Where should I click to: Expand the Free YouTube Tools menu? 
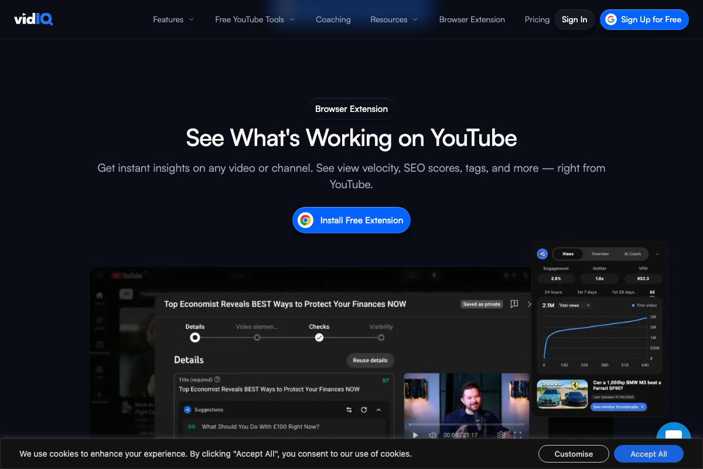point(255,19)
